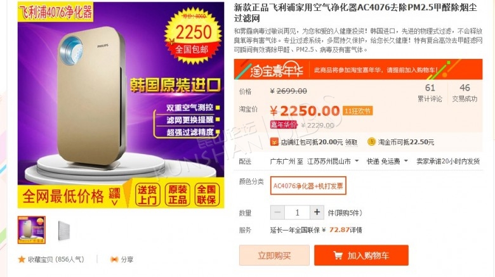The height and width of the screenshot is (277, 495).
Task: Click the quantity input field showing 1
Action: click(x=297, y=212)
